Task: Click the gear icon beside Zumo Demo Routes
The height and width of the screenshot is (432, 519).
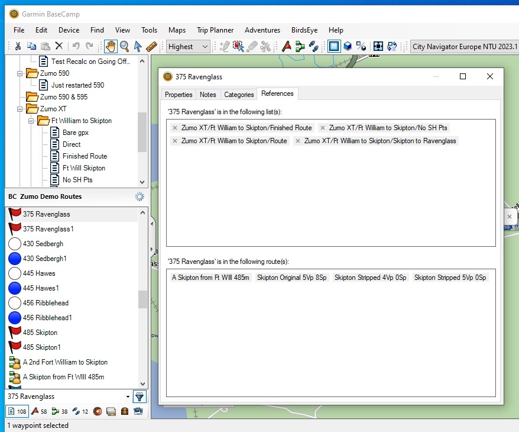Action: [140, 196]
